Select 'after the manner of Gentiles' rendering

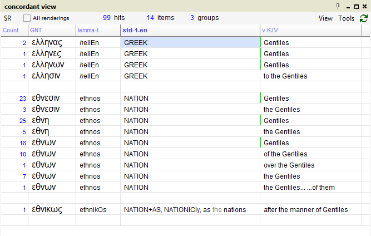(x=305, y=210)
